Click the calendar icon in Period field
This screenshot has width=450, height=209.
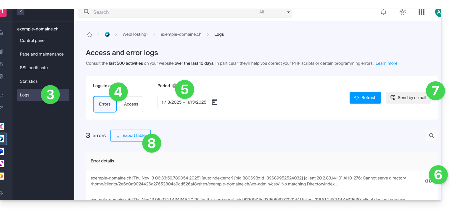point(215,102)
